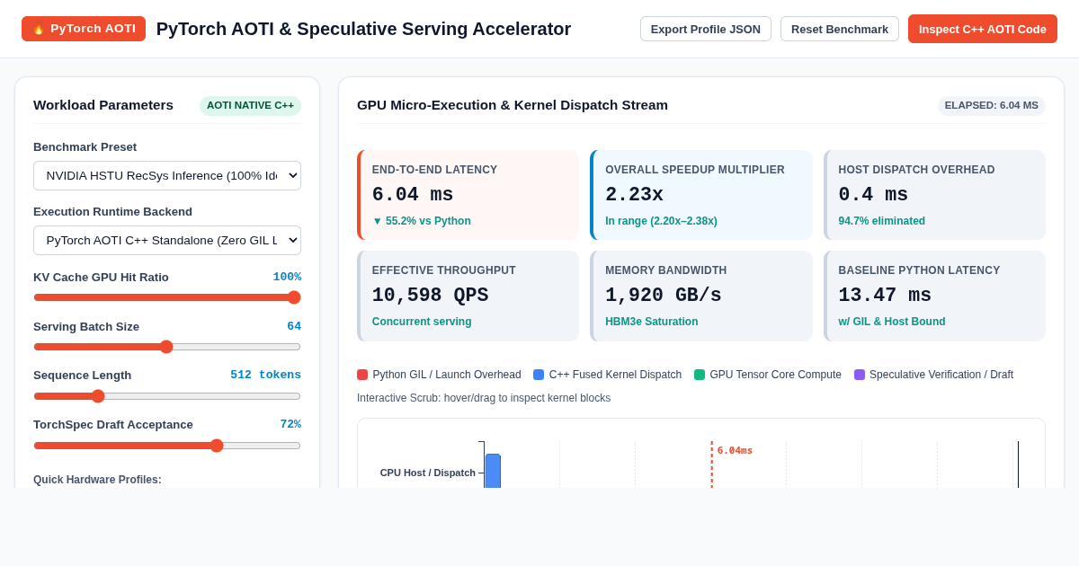This screenshot has width=1079, height=566.
Task: Click the Quick Hardware Profiles label
Action: (x=97, y=480)
